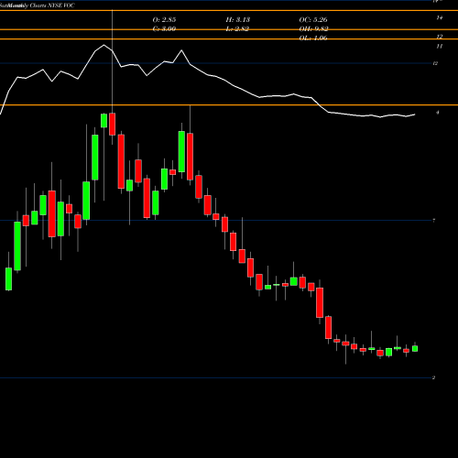Click the price axis label 2

tap(434, 377)
